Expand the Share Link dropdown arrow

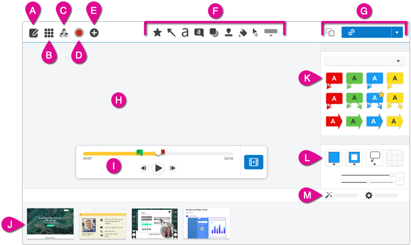tap(397, 32)
